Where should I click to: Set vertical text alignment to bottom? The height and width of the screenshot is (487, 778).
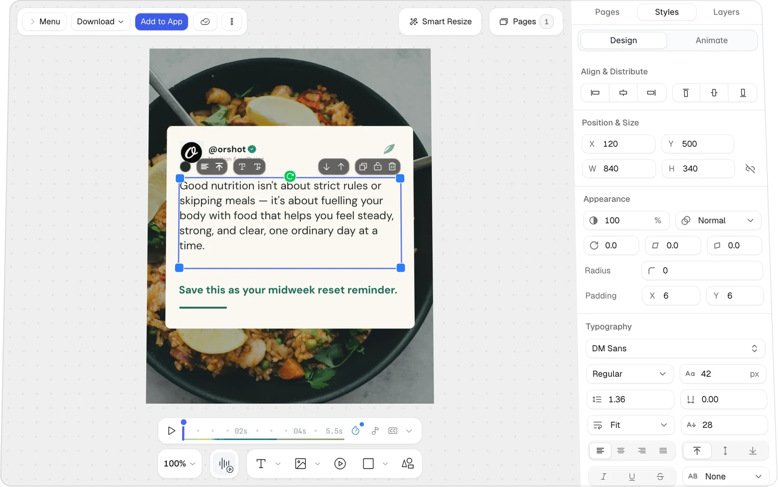(753, 451)
